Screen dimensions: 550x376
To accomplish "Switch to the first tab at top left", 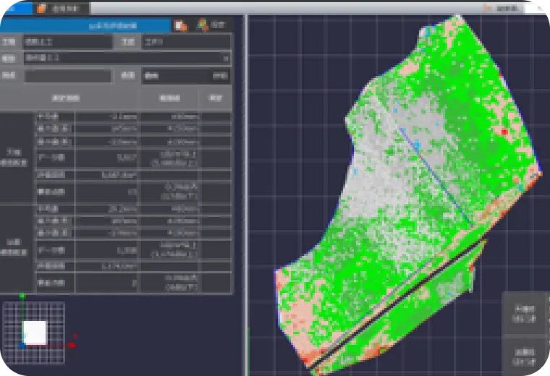I will coord(18,9).
